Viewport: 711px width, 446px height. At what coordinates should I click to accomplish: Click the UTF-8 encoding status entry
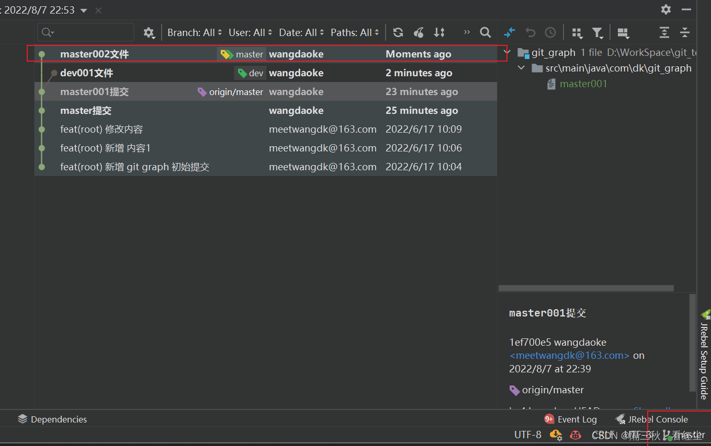tap(528, 435)
